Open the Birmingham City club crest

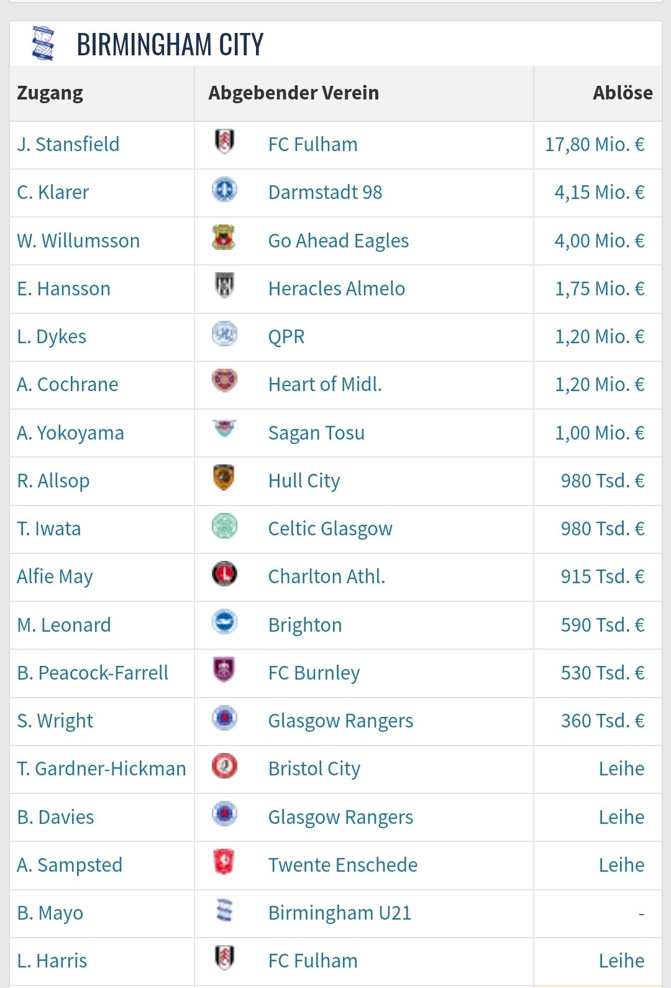43,43
